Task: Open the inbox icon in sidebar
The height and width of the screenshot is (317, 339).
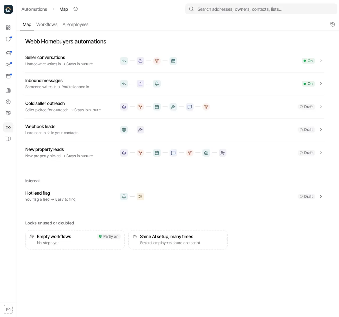Action: pyautogui.click(x=8, y=53)
